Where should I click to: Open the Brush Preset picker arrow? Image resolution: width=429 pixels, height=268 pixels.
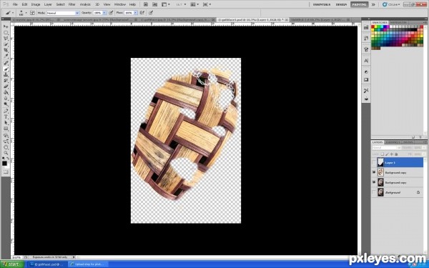[x=26, y=13]
